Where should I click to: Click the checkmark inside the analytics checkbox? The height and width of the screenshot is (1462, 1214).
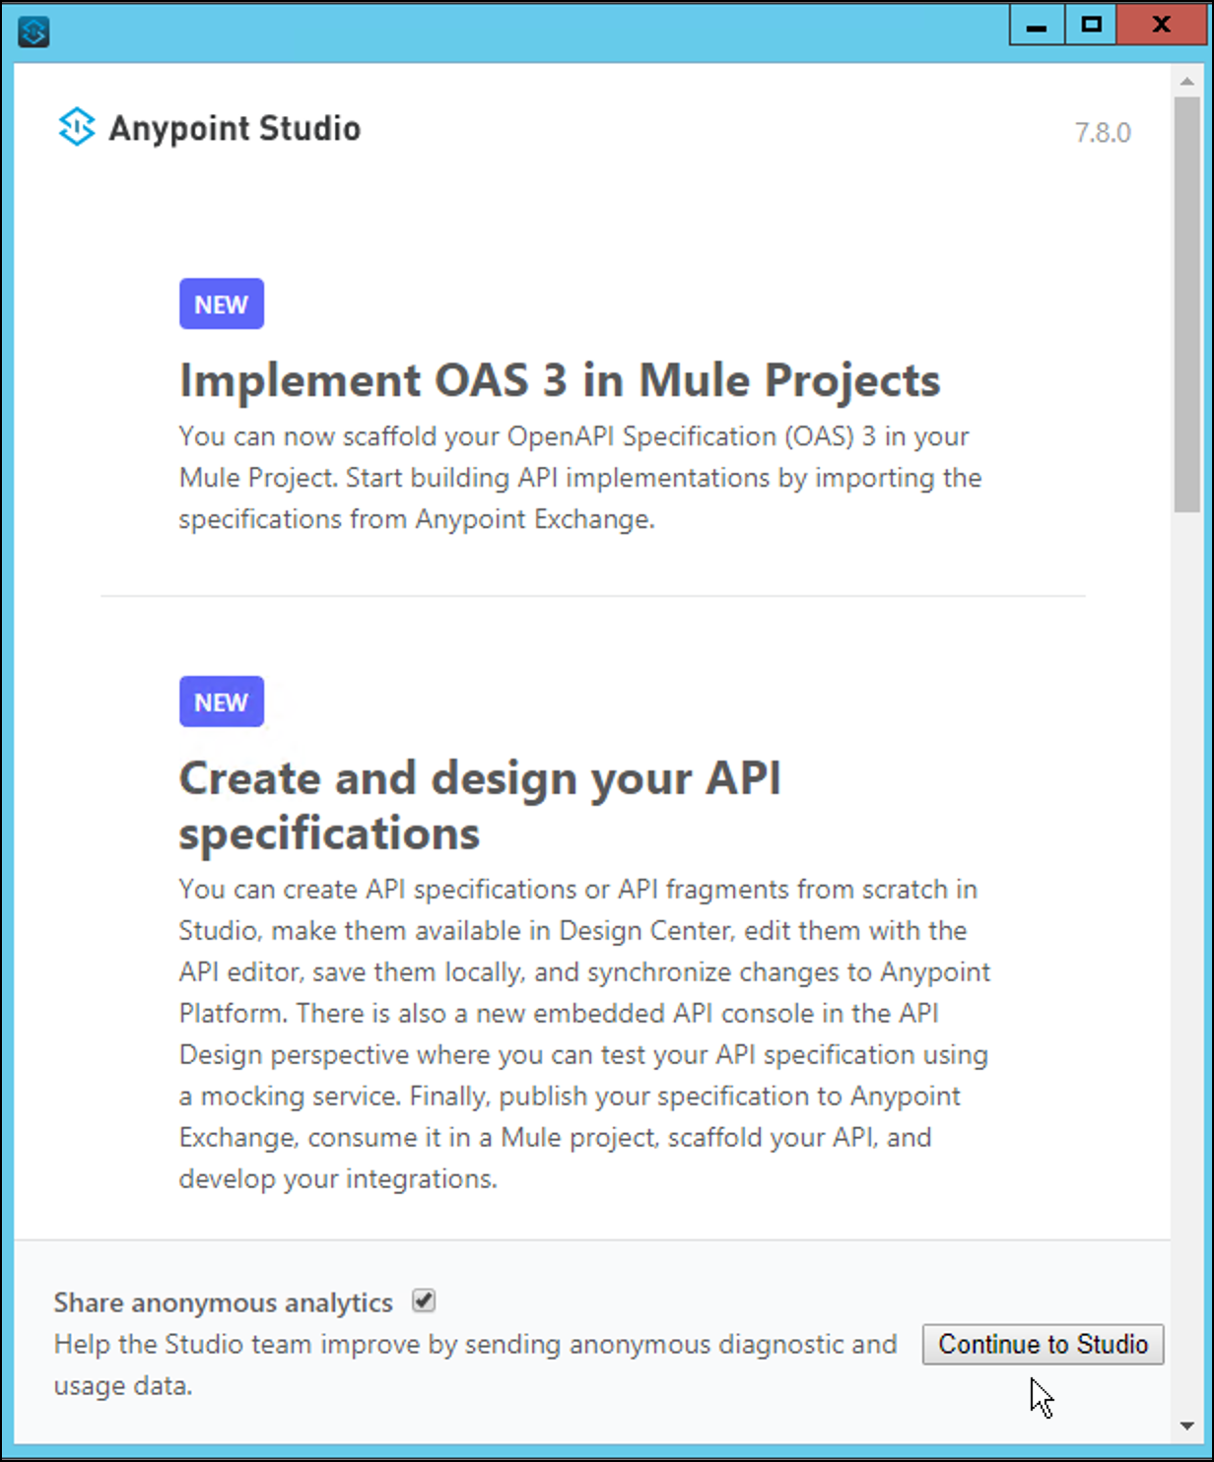[424, 1301]
